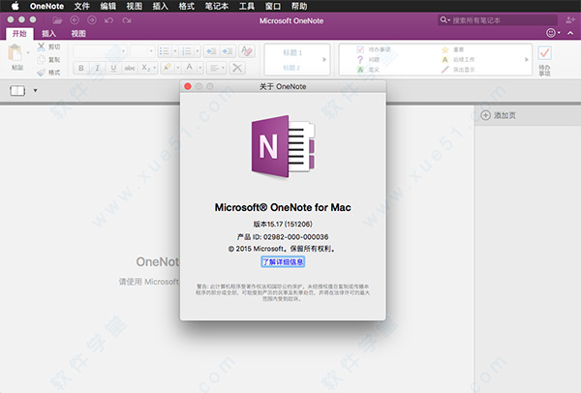The height and width of the screenshot is (393, 581).
Task: Apply the To Do checkbox tag in gallery
Action: pos(360,49)
